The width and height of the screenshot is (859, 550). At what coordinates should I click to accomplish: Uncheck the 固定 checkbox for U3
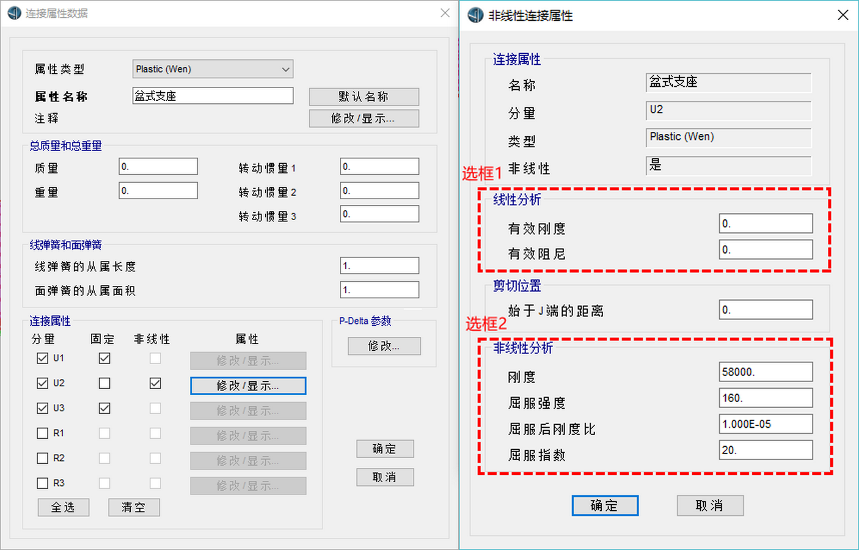(104, 408)
